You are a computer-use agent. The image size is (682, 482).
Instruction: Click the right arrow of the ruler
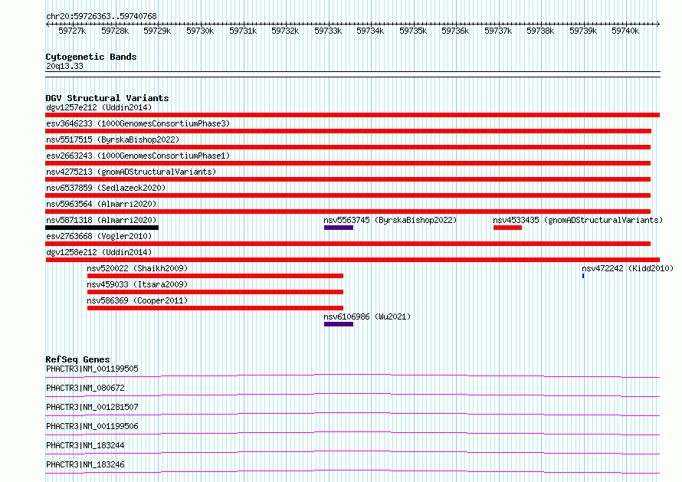[x=658, y=24]
